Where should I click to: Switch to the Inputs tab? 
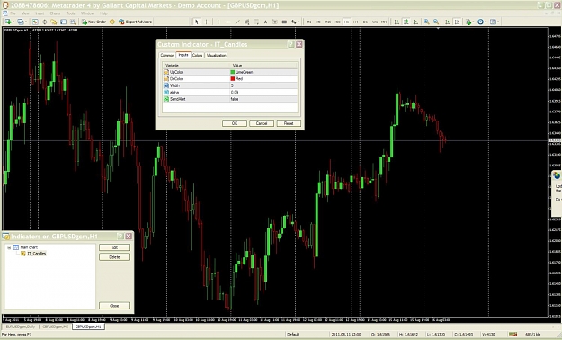pos(183,55)
